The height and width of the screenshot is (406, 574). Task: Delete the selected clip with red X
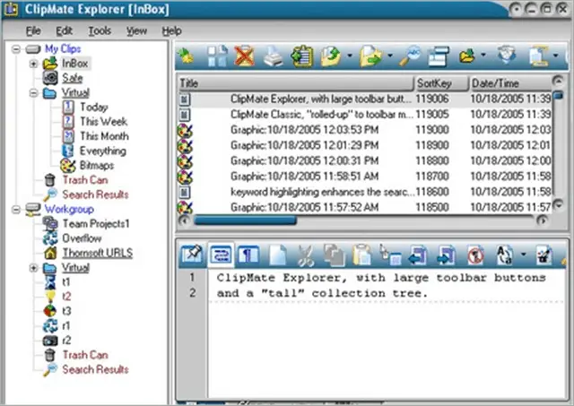(x=244, y=56)
